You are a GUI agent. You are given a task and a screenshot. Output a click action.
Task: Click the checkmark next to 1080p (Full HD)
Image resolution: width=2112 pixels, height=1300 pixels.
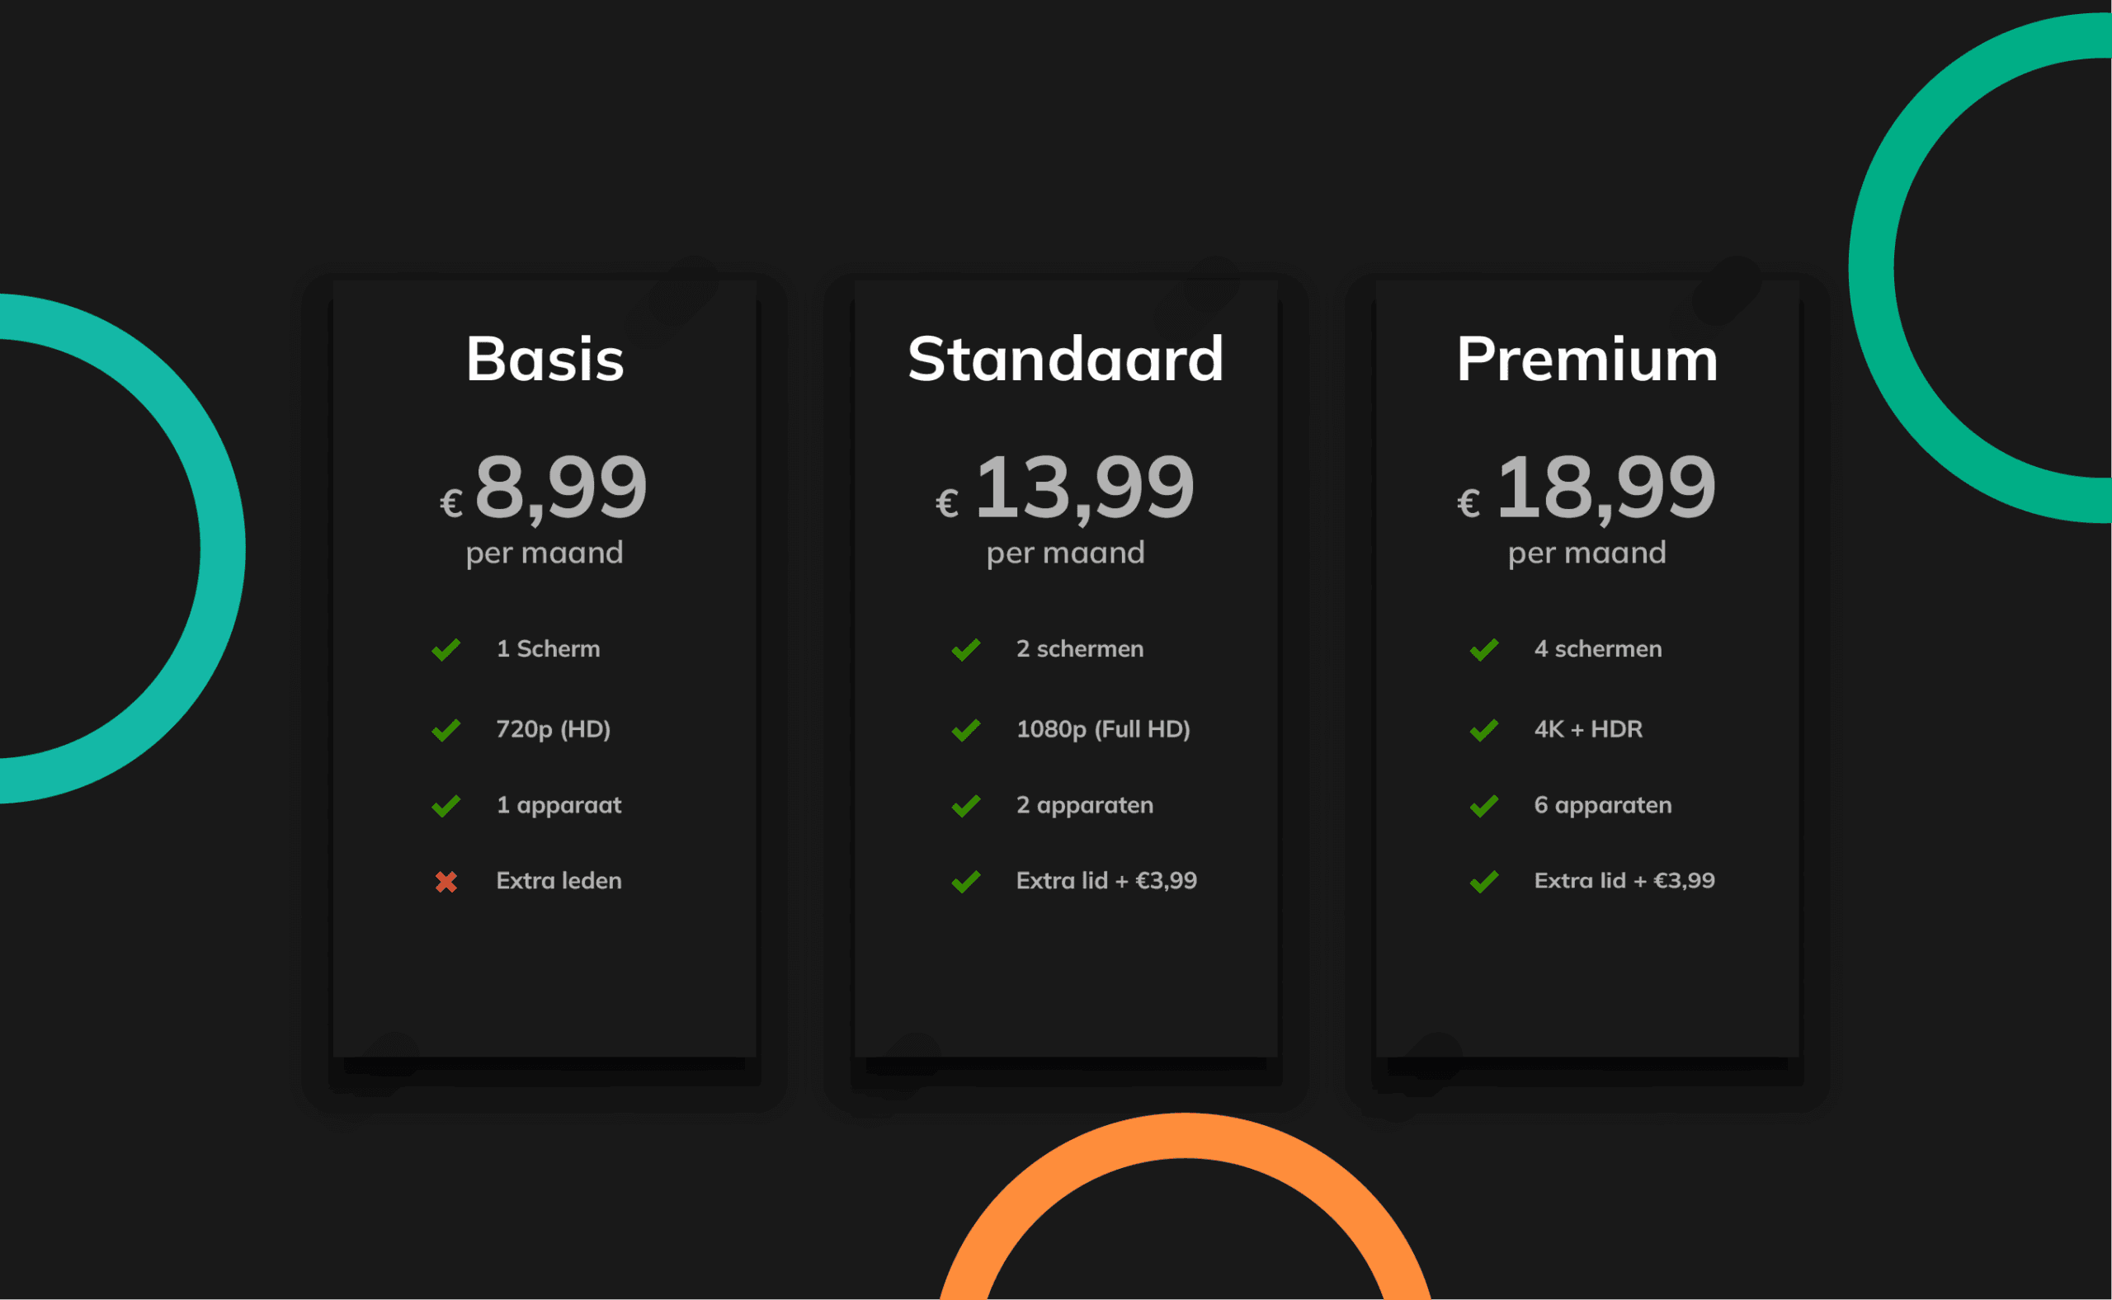966,731
